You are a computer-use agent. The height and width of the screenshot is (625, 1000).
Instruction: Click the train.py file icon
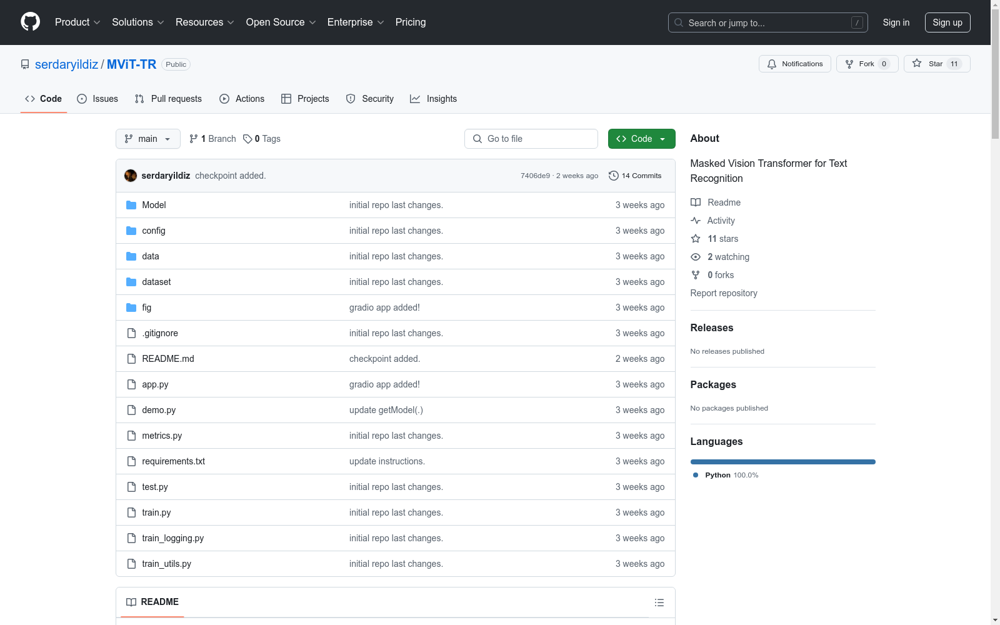pyautogui.click(x=131, y=512)
